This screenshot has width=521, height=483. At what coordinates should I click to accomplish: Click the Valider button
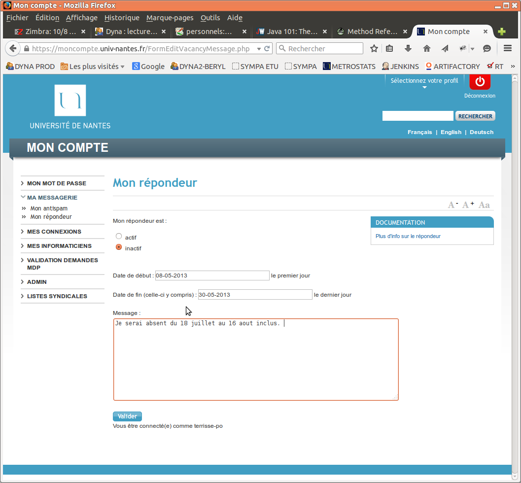127,416
